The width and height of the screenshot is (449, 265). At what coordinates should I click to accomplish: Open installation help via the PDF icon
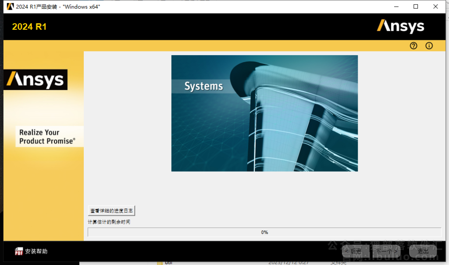coord(18,251)
